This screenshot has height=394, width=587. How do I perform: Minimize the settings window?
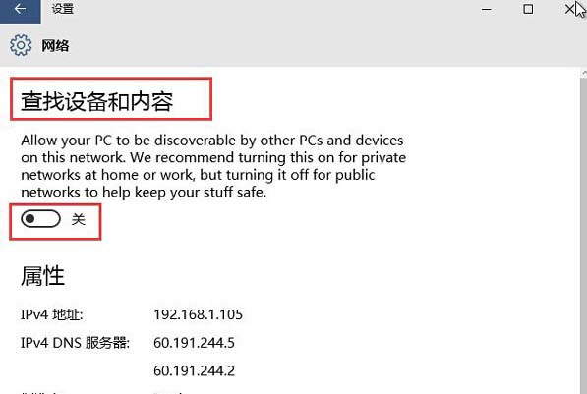click(487, 10)
